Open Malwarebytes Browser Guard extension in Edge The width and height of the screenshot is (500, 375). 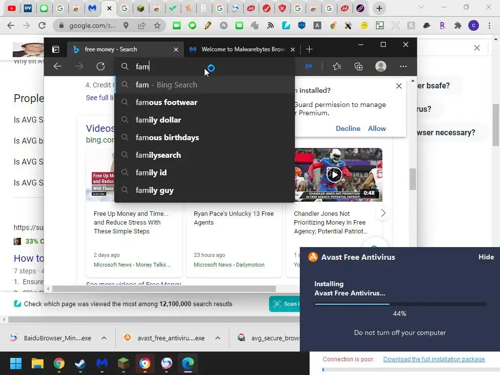pos(309,66)
